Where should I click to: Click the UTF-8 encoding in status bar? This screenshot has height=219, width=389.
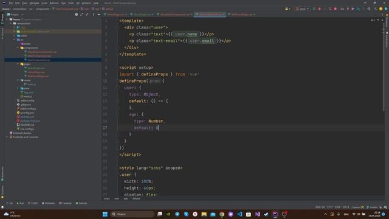346,207
